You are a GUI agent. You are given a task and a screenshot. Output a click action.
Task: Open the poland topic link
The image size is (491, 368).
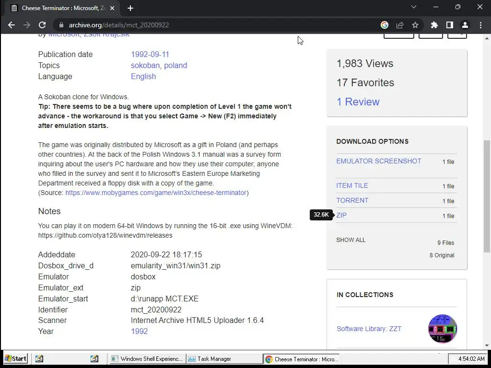[175, 65]
